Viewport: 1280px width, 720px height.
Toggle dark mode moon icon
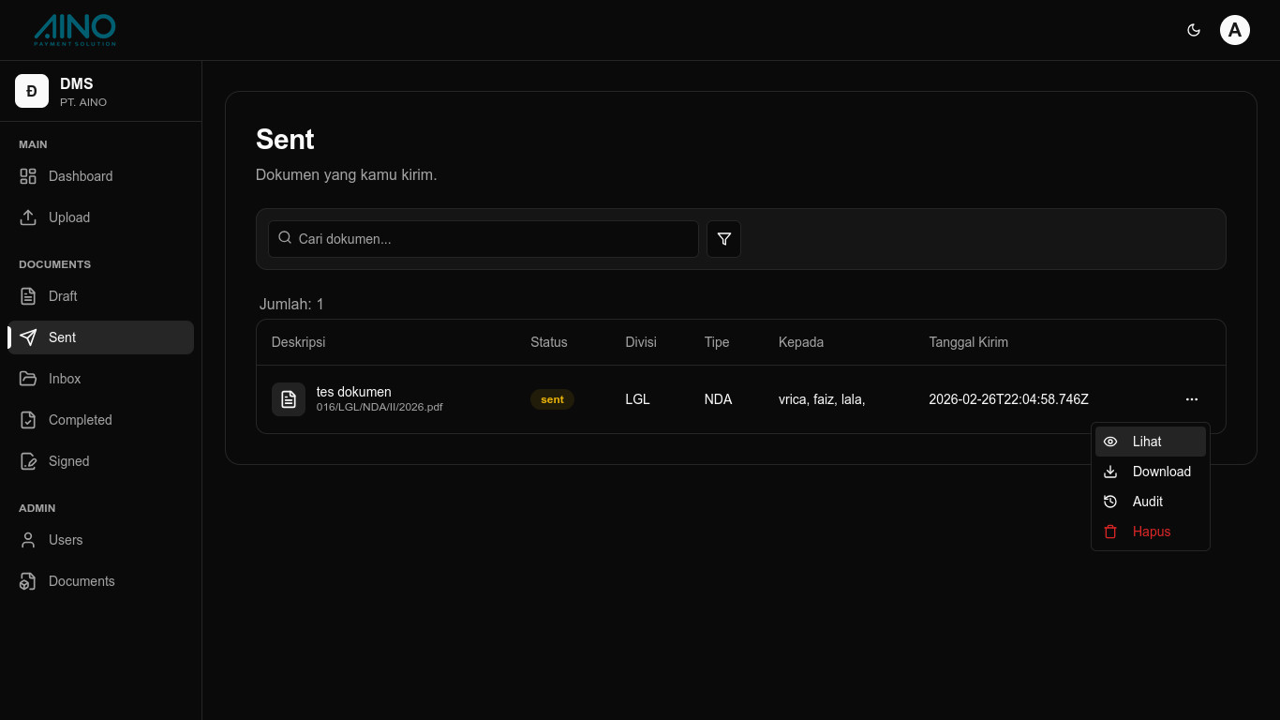click(x=1194, y=30)
